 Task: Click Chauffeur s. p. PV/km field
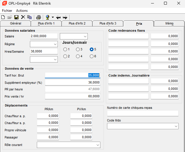81,123
